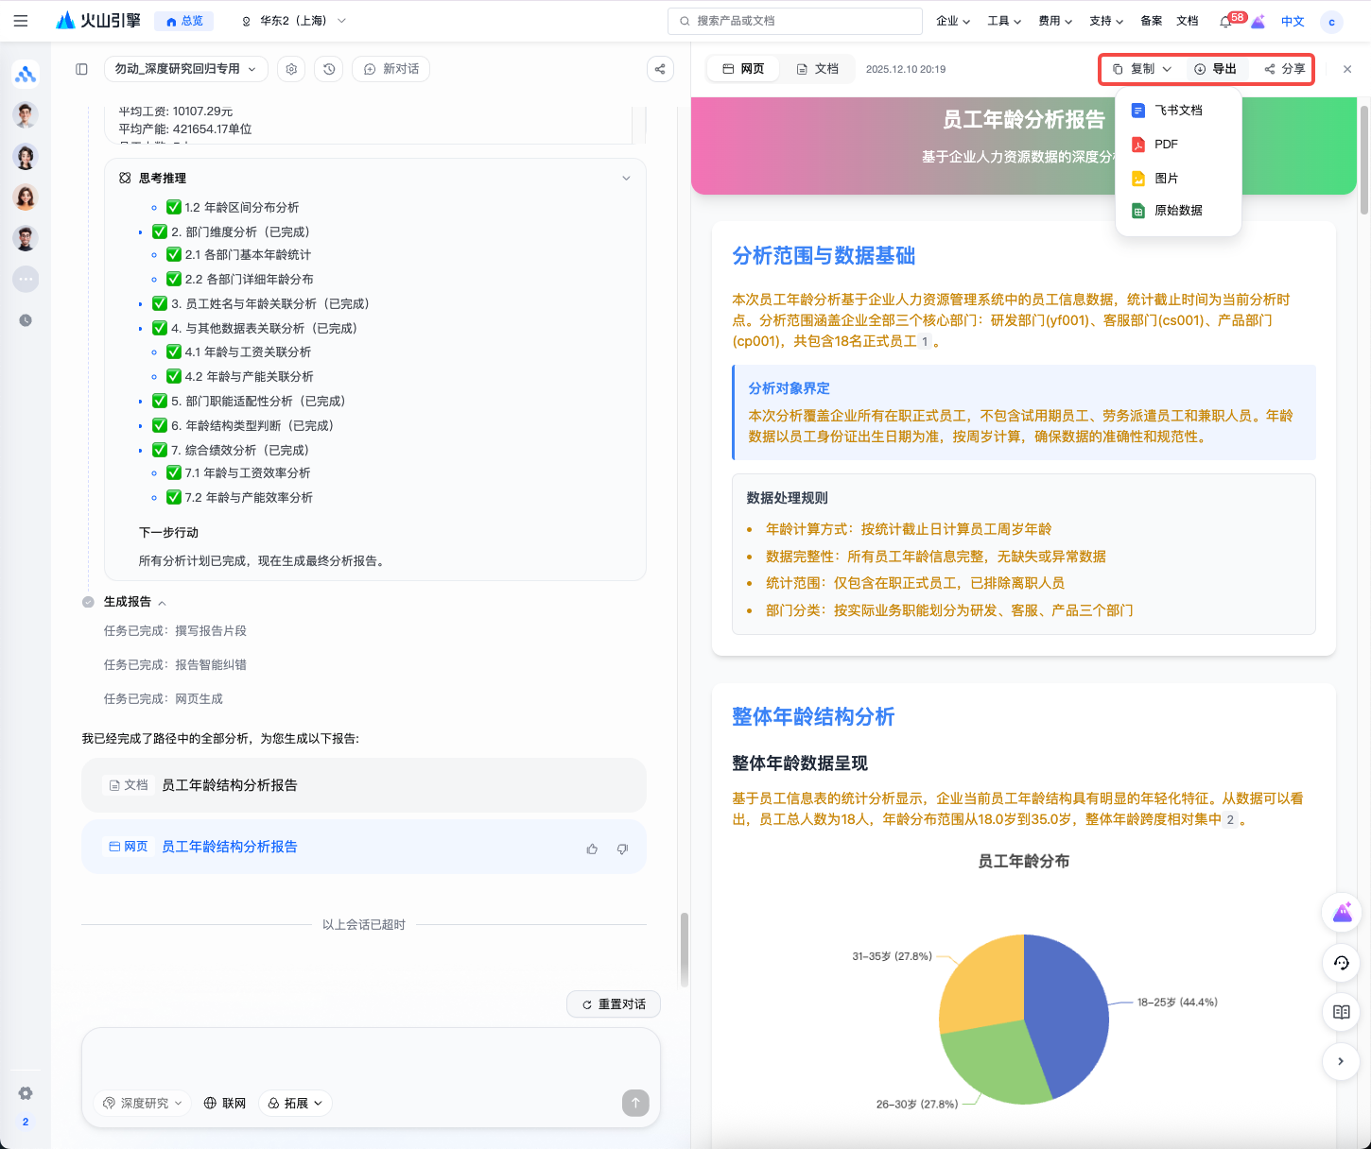
Task: Click the 分享 button in report panel
Action: click(x=1285, y=69)
